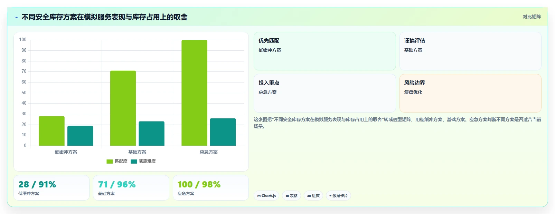Screen dimensions: 555x214
Task: Open the 风险边界 matrix card
Action: coord(470,93)
